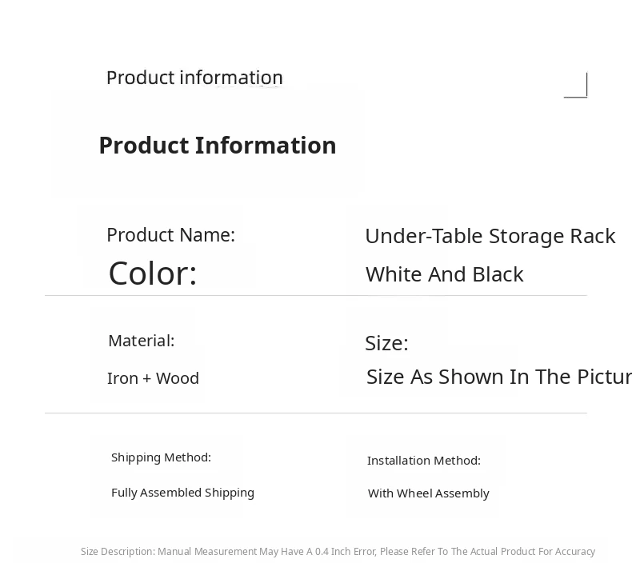
Task: Click the "Size Description:" footnote label
Action: pyautogui.click(x=118, y=552)
